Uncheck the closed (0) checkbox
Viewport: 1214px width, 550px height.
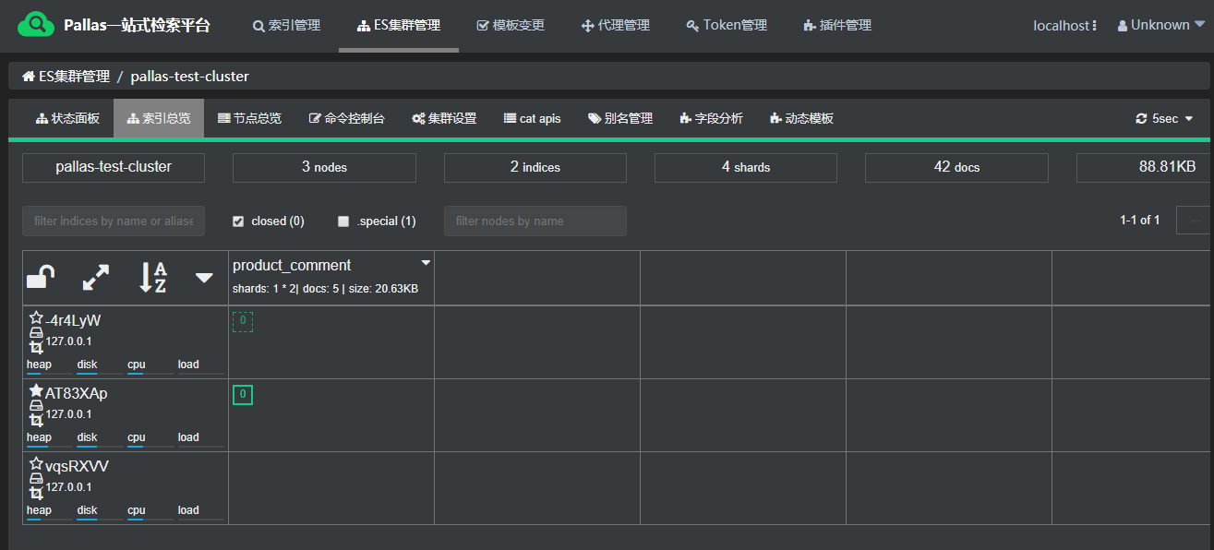click(x=238, y=221)
